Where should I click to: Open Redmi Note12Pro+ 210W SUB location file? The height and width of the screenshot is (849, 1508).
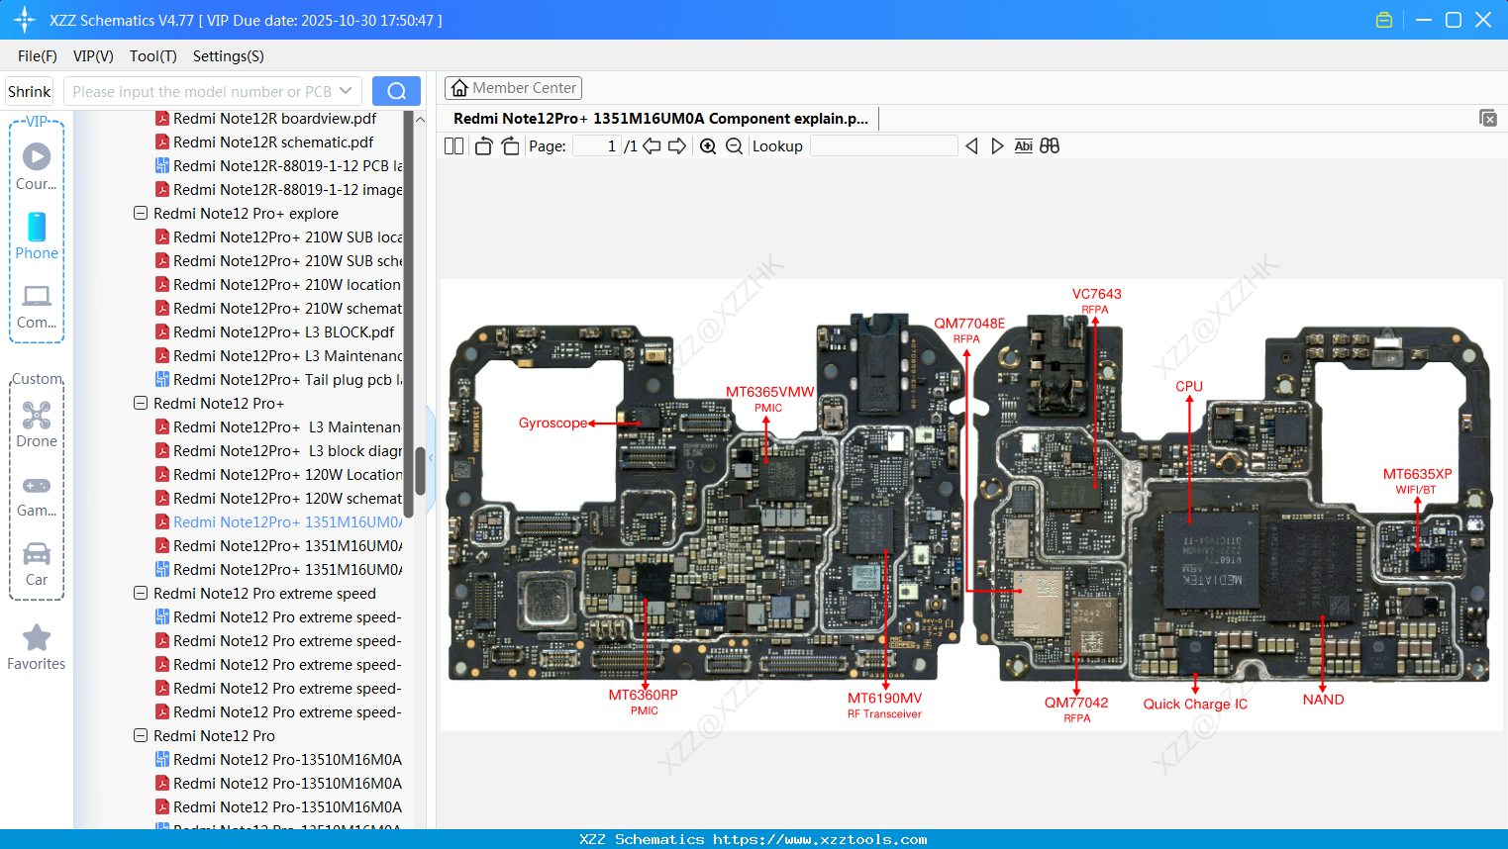278,236
